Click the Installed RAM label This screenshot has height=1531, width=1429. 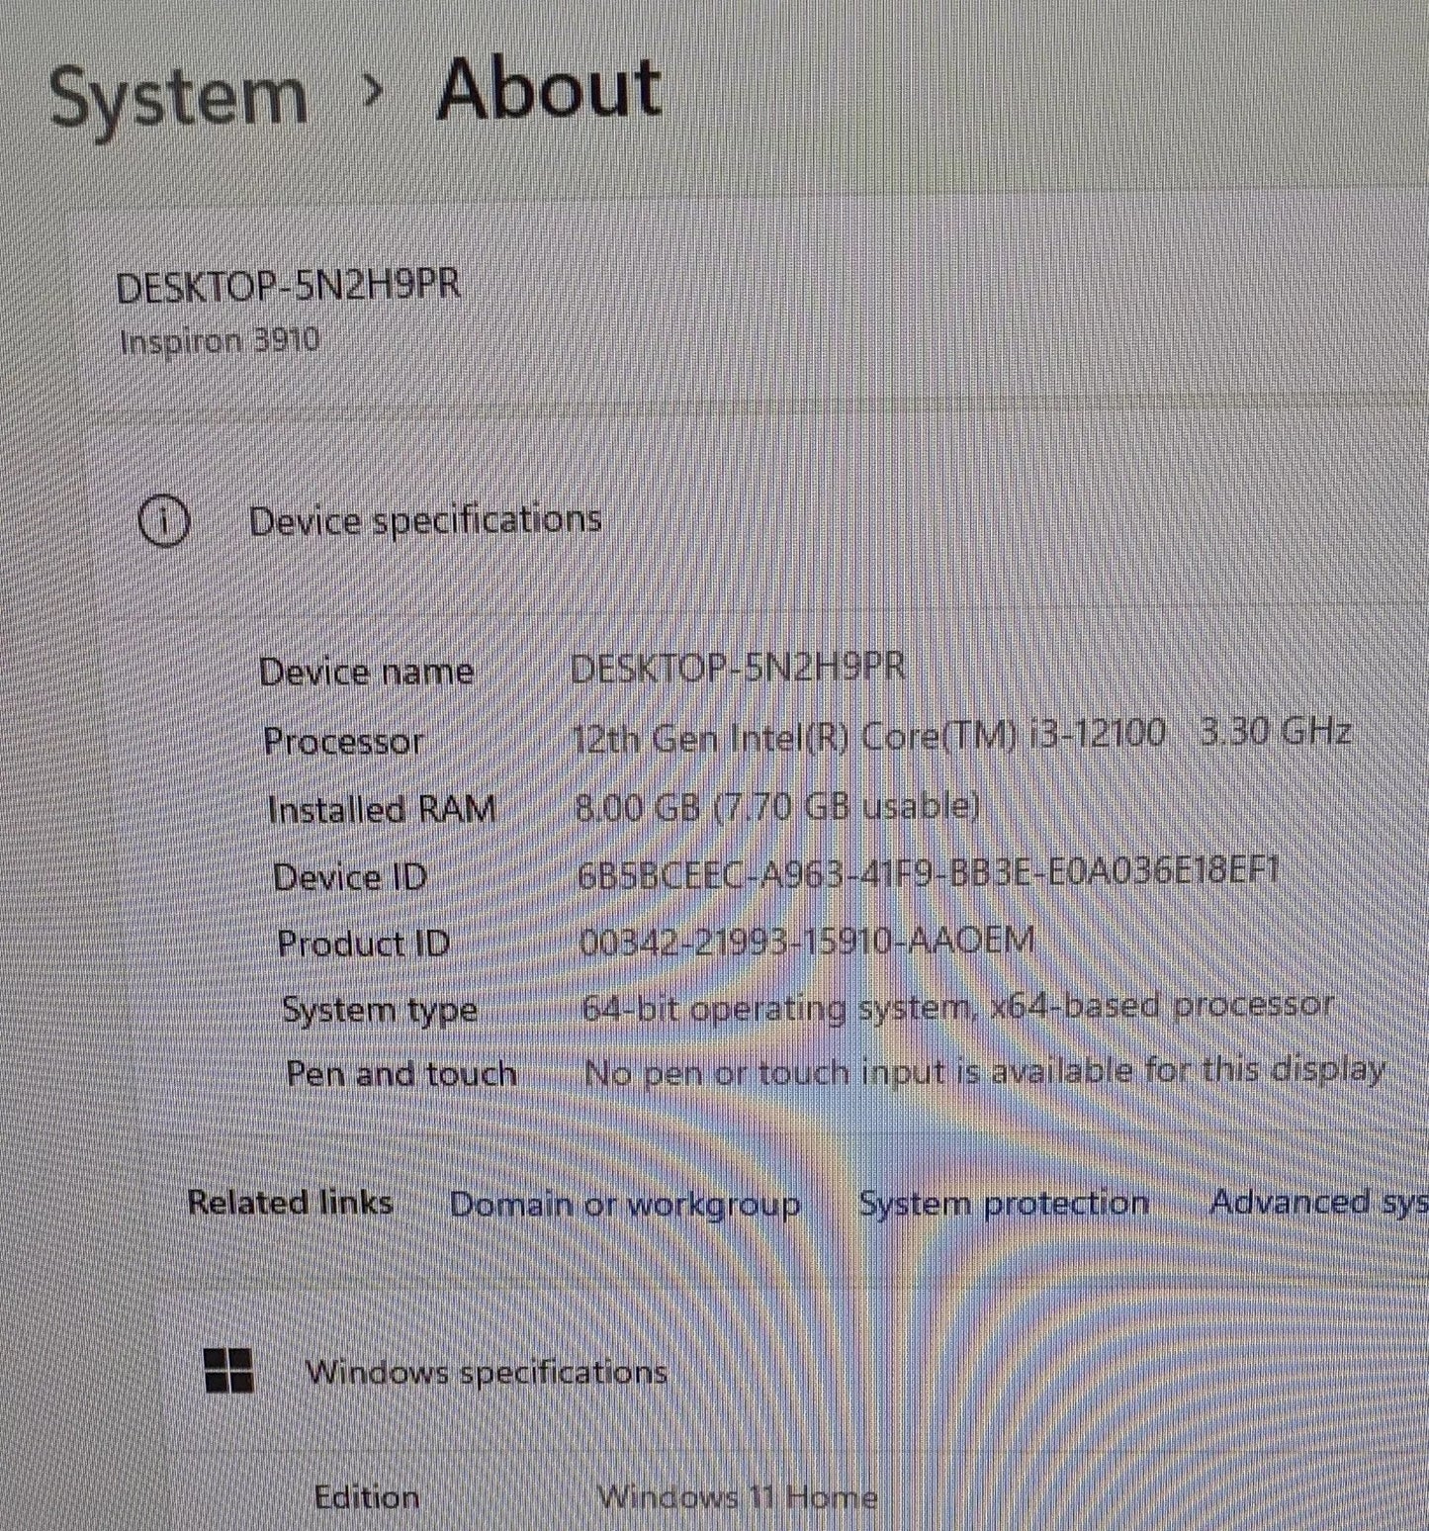point(382,809)
